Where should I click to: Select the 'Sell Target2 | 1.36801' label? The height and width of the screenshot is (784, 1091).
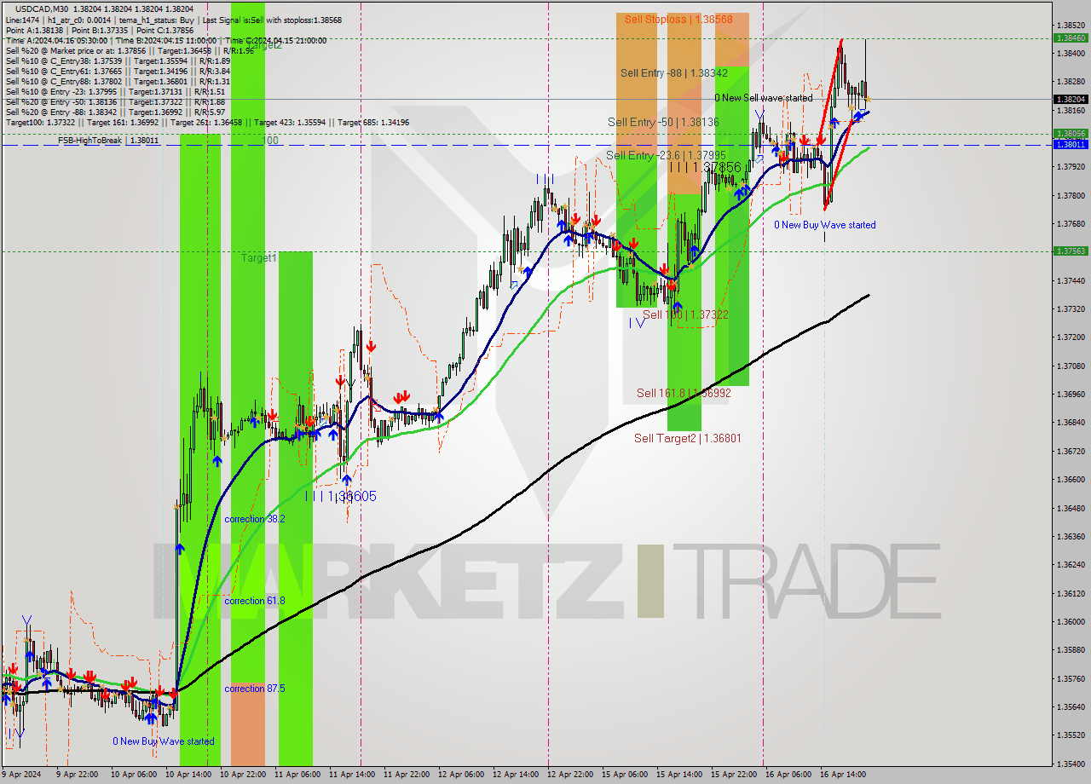pyautogui.click(x=687, y=438)
